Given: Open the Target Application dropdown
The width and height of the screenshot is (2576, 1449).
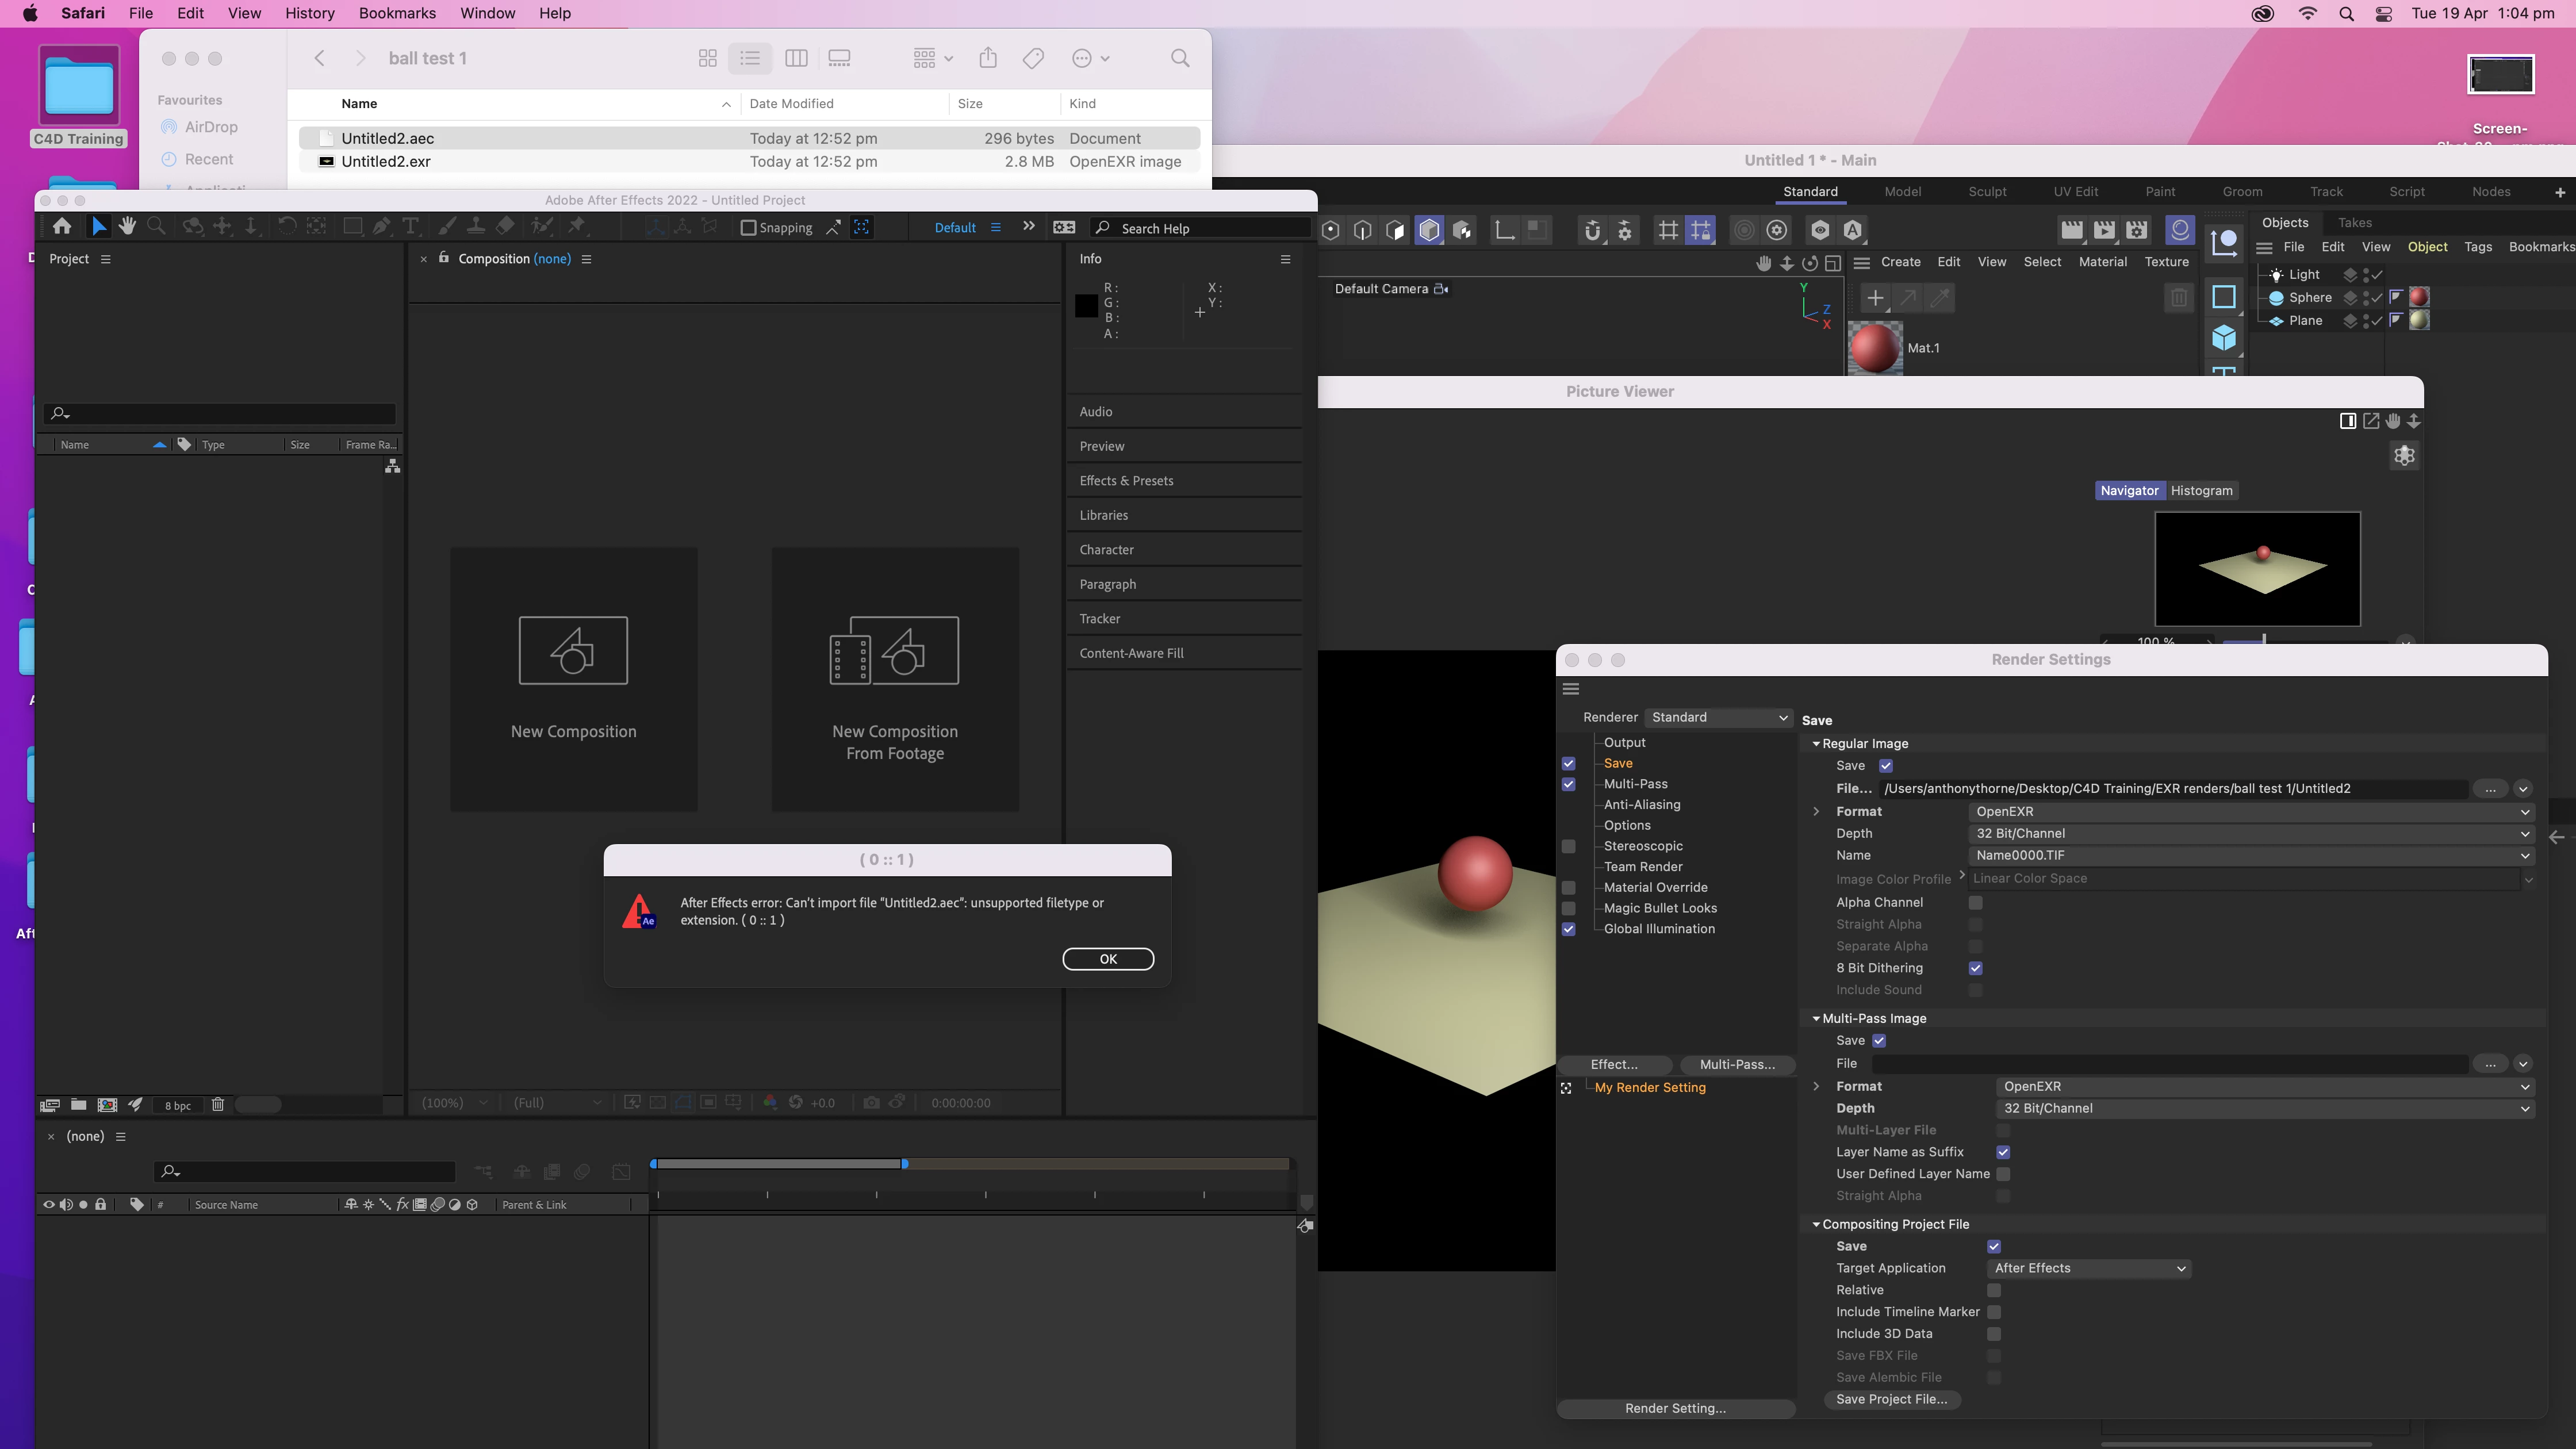Looking at the screenshot, I should tap(2088, 1268).
